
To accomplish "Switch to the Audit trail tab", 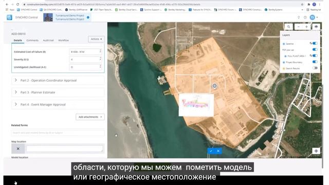I will coord(48,40).
